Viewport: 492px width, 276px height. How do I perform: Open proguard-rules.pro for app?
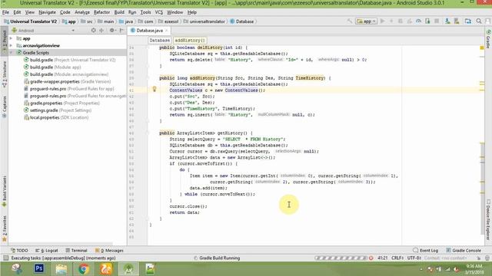(69, 89)
